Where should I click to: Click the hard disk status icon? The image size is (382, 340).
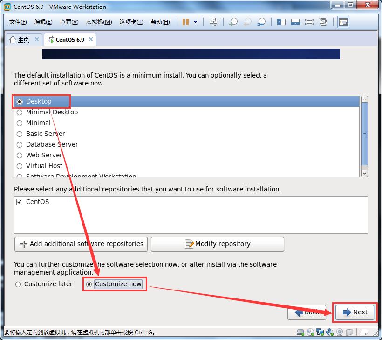coord(300,332)
